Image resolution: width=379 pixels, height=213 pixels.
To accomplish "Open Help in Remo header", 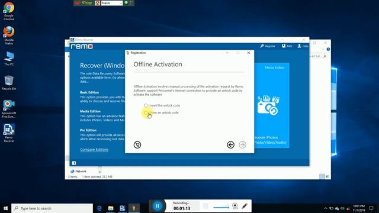I will (303, 46).
